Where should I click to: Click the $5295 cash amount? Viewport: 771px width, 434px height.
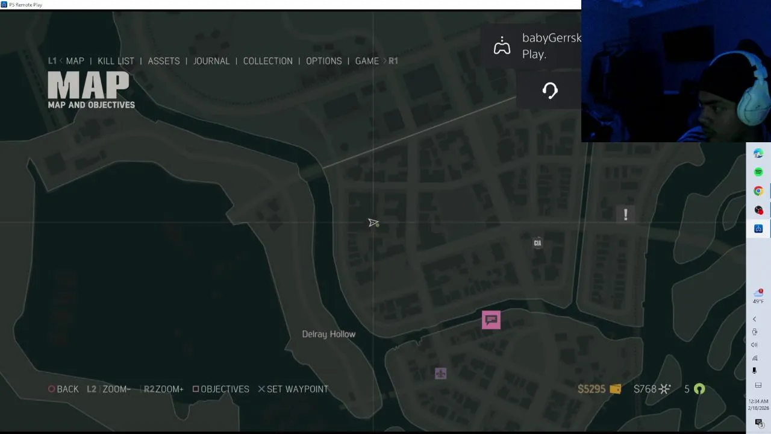tap(592, 389)
